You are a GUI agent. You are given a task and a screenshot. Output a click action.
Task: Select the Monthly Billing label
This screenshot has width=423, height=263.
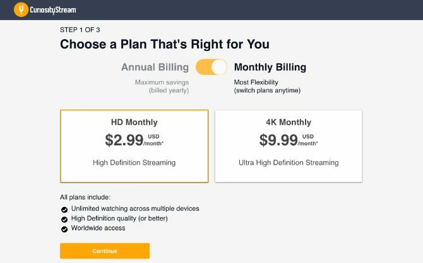270,67
